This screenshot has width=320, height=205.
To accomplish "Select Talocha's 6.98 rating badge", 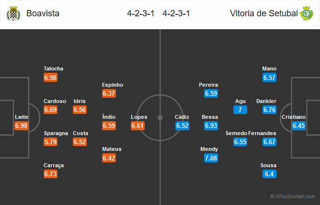I will point(50,78).
